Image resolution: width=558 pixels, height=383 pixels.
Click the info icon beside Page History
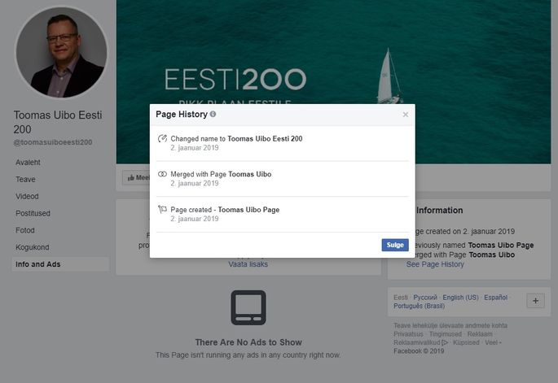click(x=213, y=114)
